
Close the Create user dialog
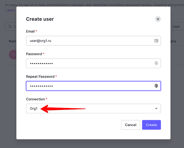pos(158,19)
